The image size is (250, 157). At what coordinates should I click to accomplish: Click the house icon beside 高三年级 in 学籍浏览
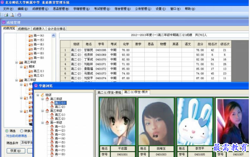pyautogui.click(x=47, y=111)
